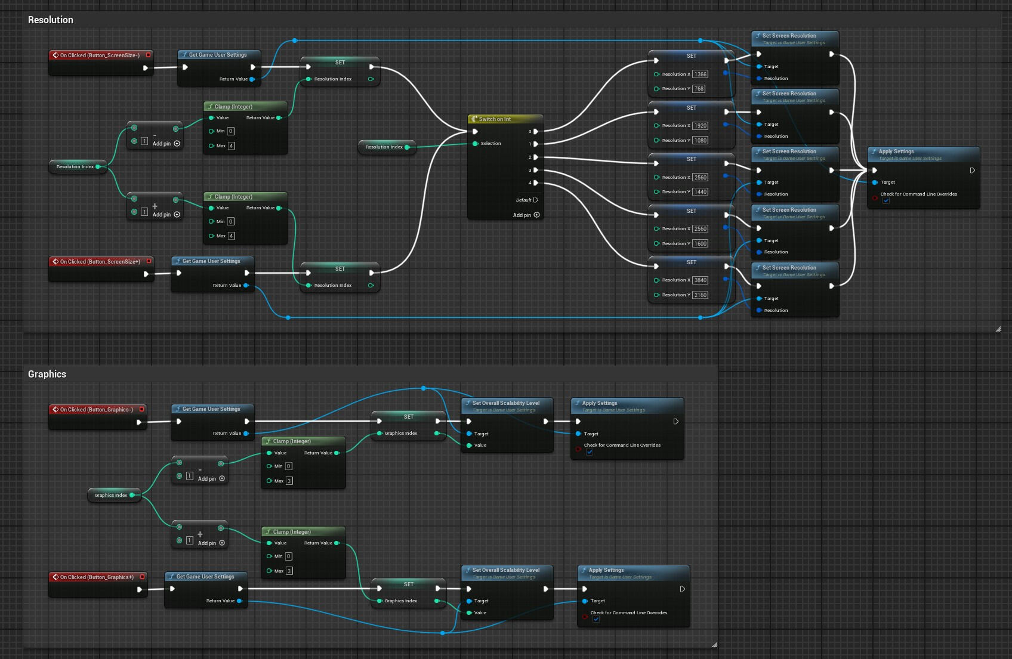Toggle Command Line Overrides checkbox in Resolution section

[x=886, y=201]
